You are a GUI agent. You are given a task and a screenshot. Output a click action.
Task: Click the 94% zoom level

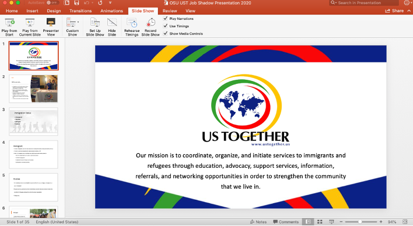pos(392,222)
